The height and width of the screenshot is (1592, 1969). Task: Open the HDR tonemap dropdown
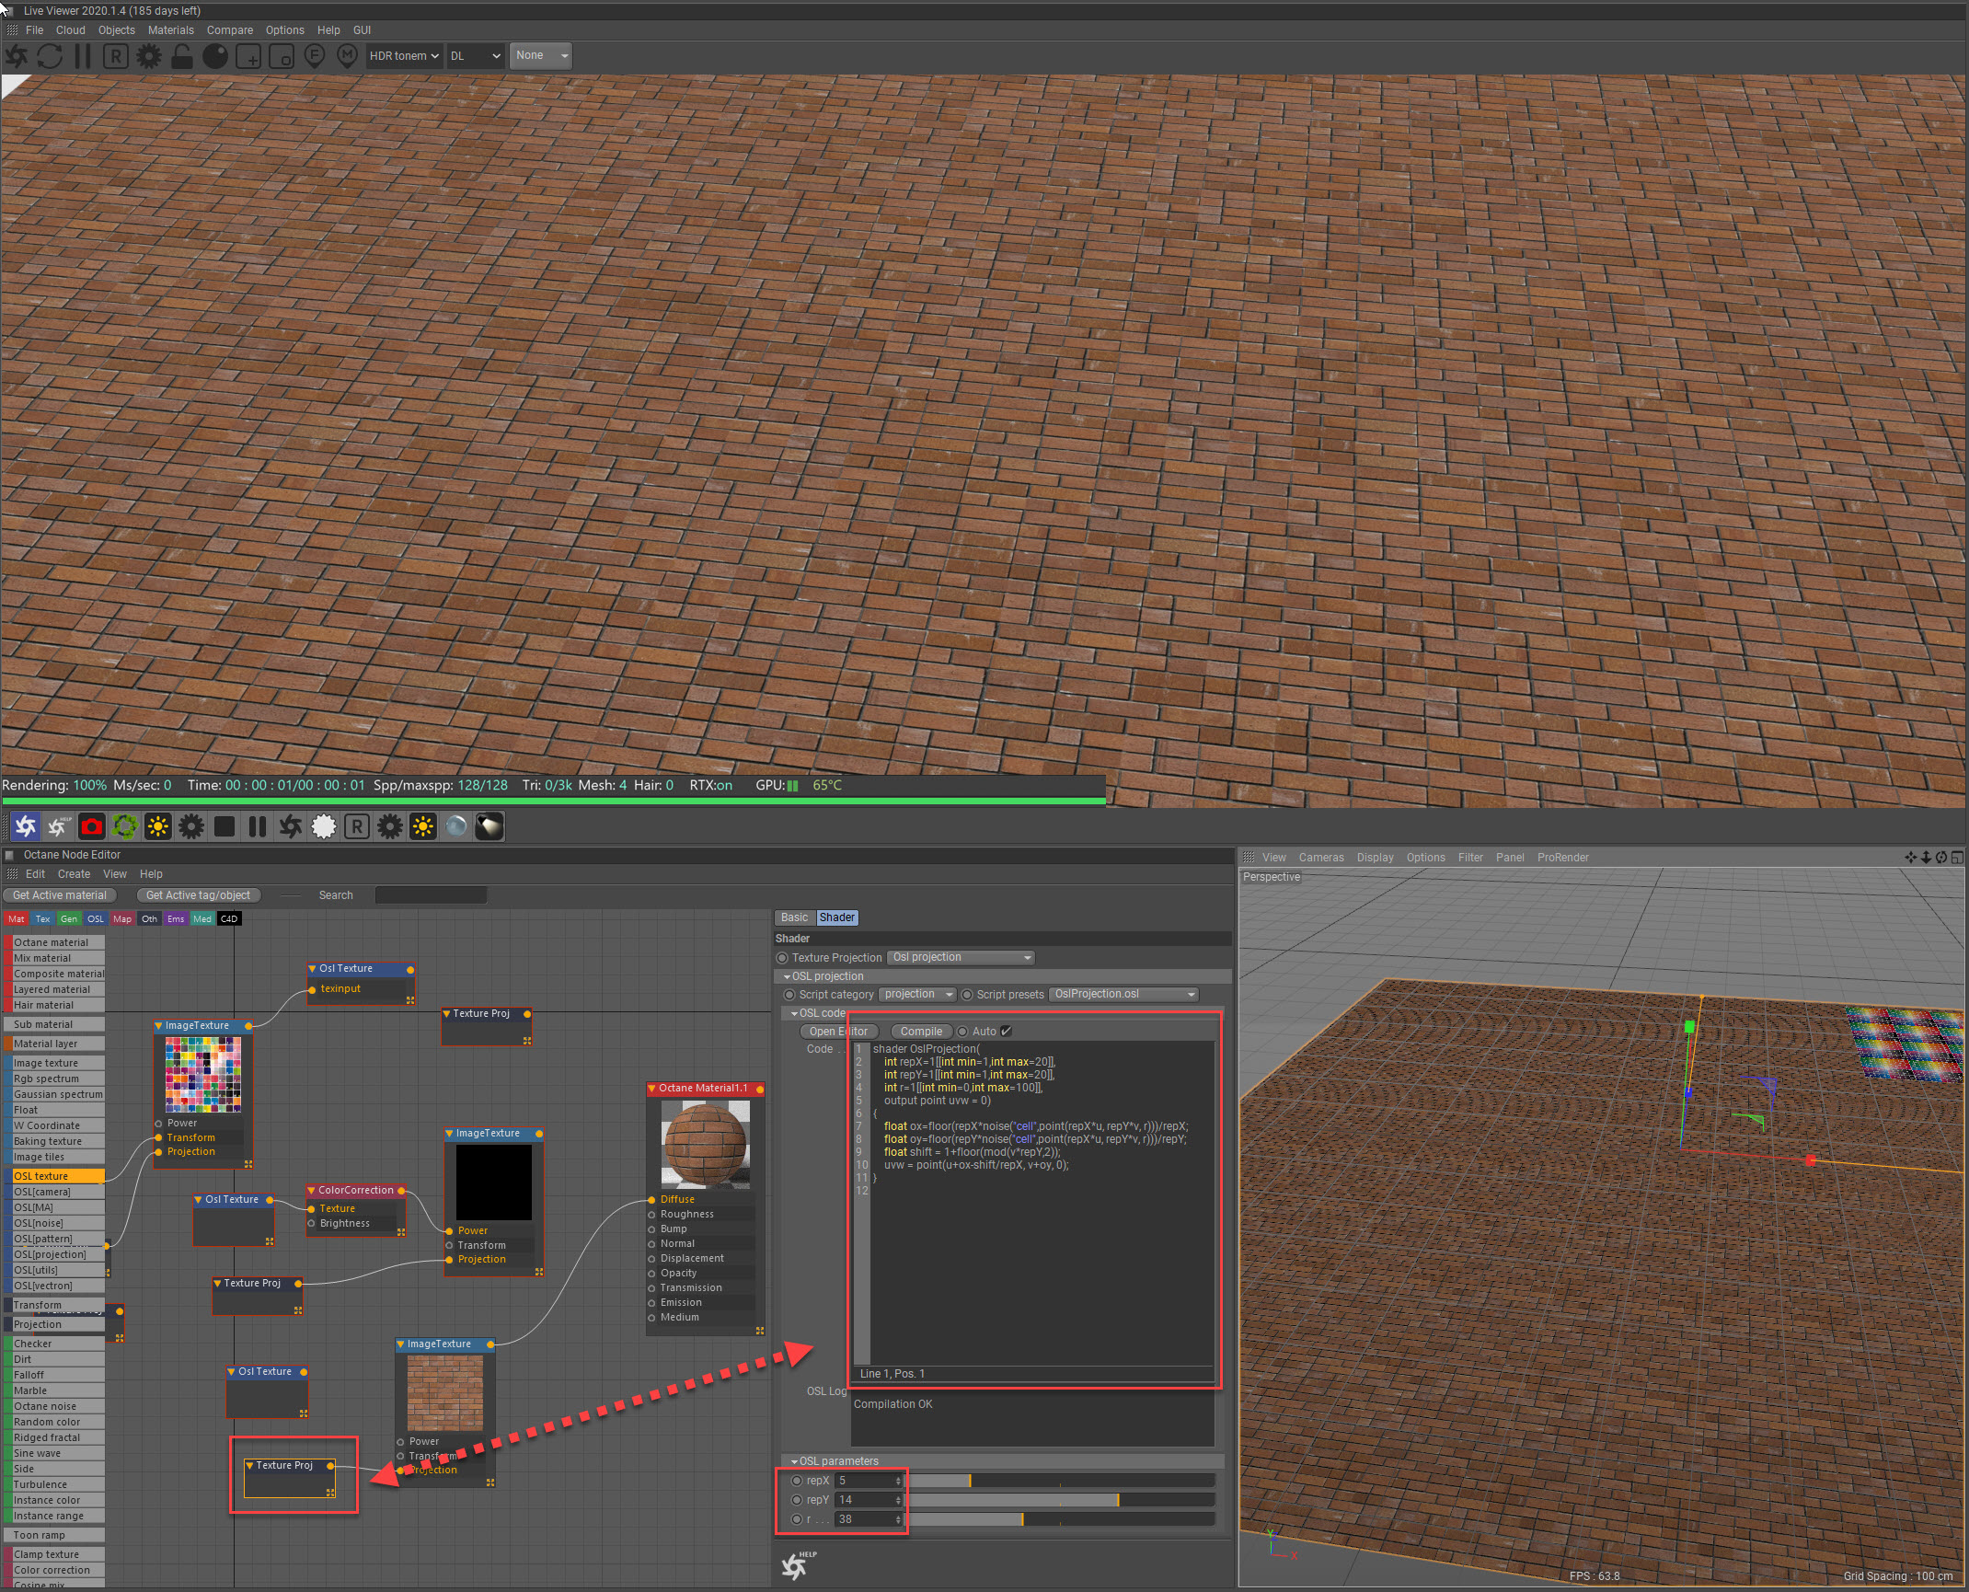[x=404, y=56]
